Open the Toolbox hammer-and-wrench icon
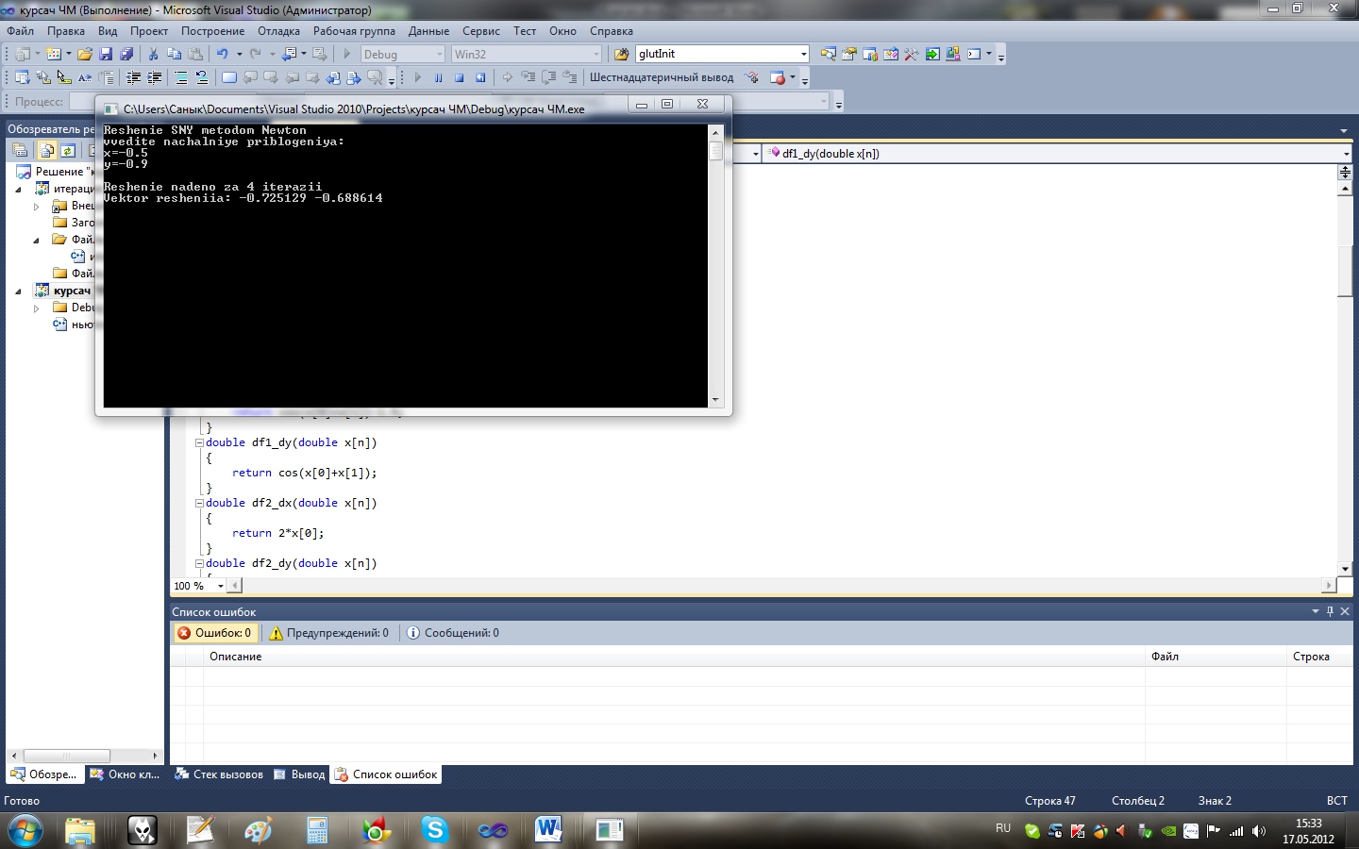 (x=911, y=54)
